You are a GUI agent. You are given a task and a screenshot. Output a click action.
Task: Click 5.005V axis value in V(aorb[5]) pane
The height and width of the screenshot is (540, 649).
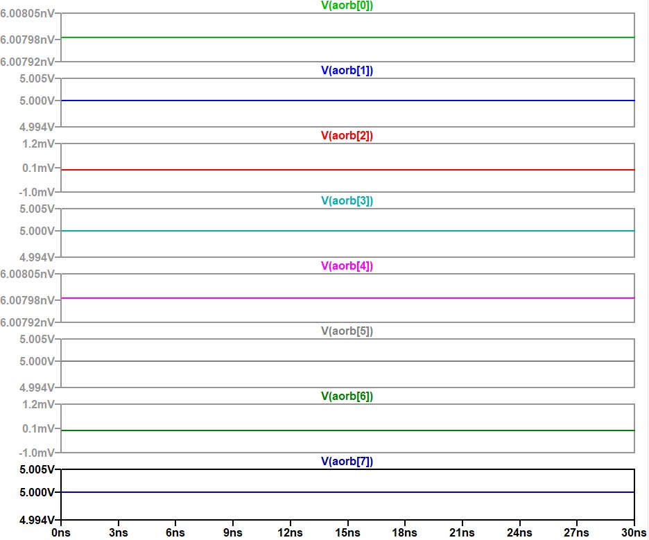(x=37, y=339)
